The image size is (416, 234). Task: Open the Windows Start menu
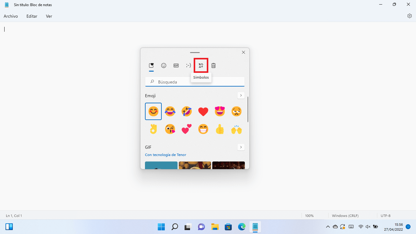(161, 227)
